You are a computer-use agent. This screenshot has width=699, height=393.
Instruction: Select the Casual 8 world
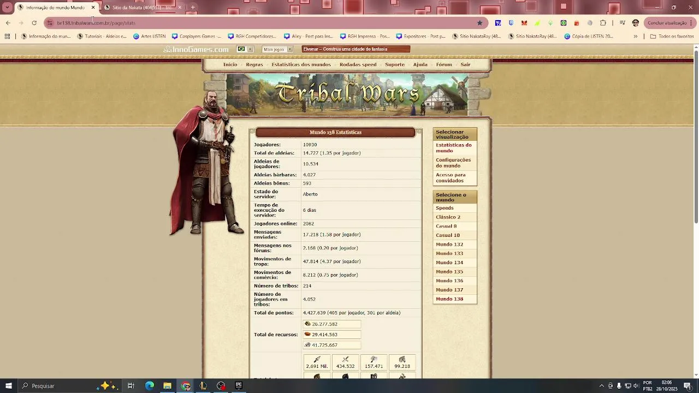(447, 226)
